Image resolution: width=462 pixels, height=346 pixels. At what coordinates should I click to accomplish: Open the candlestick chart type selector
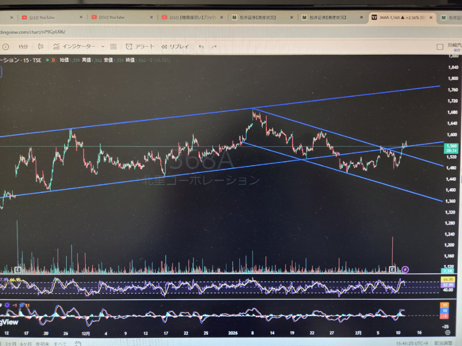coord(41,47)
